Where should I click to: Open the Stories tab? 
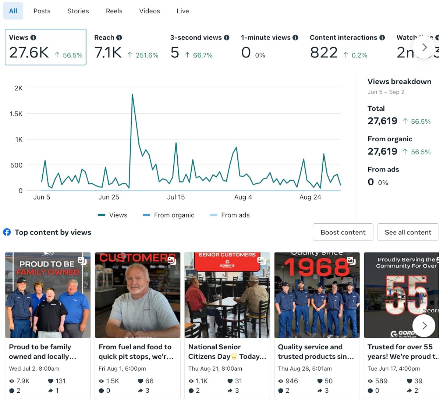click(x=78, y=11)
